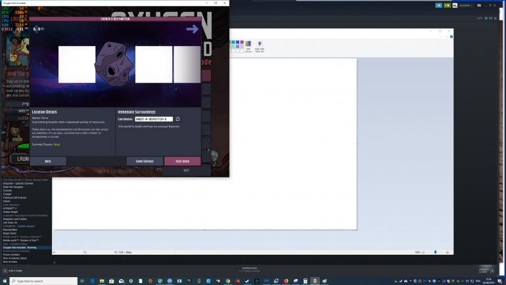
Task: Select Rise of Industry Demo in Steam library
Action: (15, 258)
